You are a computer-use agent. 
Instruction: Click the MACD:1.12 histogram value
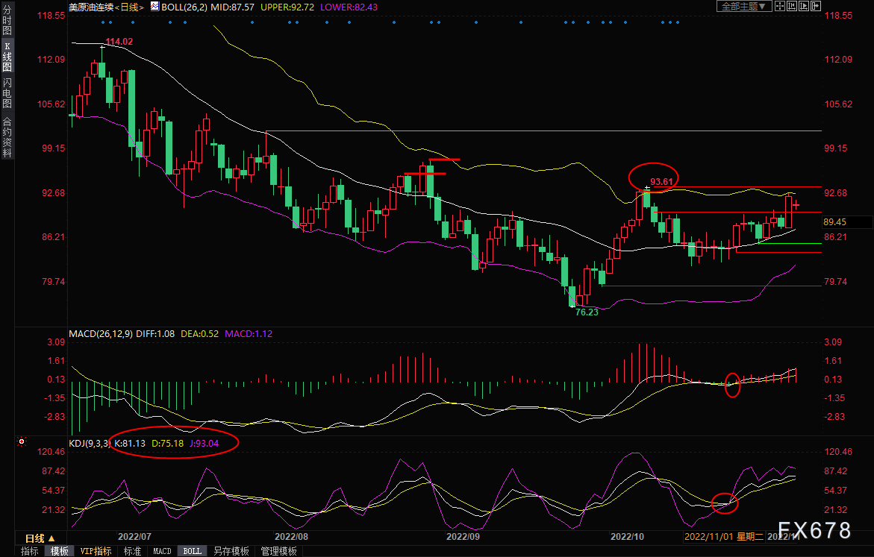coord(249,333)
